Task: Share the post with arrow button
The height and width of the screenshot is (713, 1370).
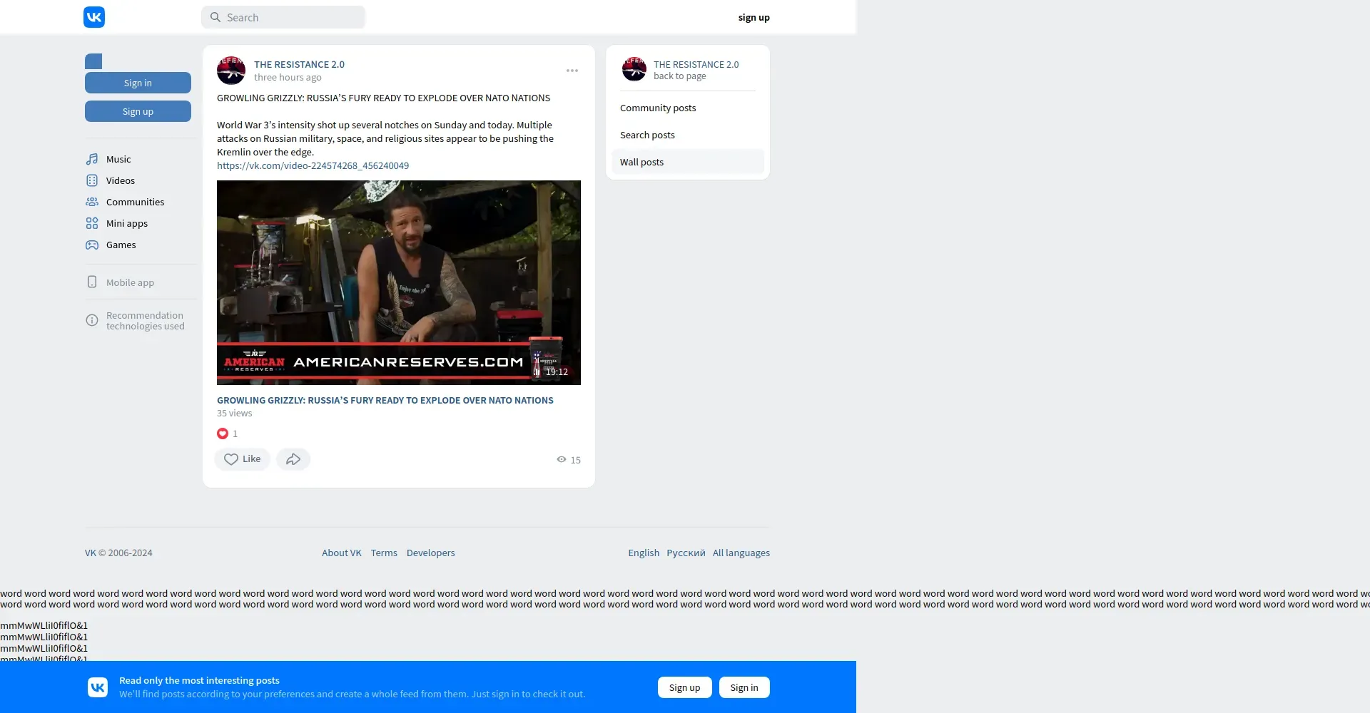Action: pos(293,459)
